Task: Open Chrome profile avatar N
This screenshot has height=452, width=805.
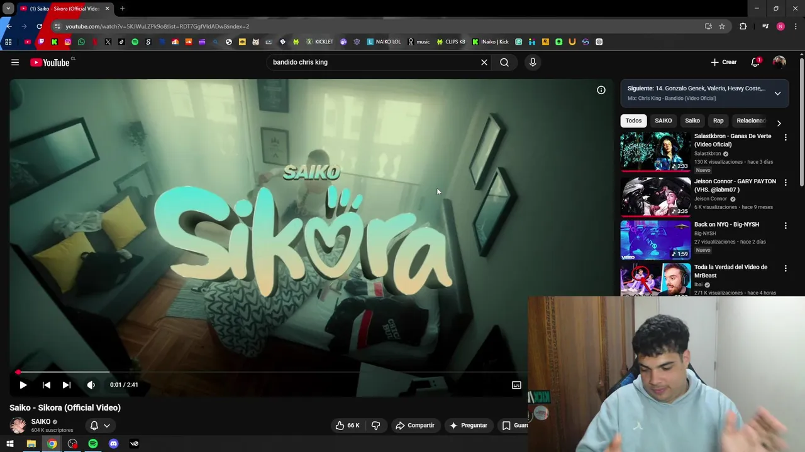Action: click(x=780, y=26)
